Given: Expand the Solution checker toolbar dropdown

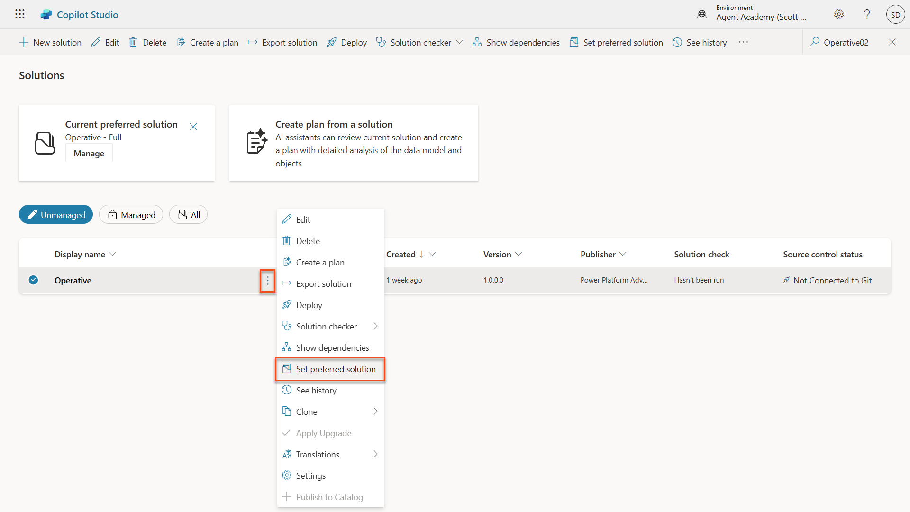Looking at the screenshot, I should [x=459, y=42].
